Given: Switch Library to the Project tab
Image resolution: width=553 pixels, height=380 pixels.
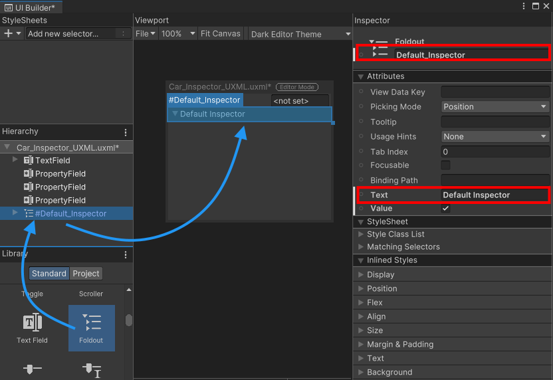Looking at the screenshot, I should [x=86, y=273].
